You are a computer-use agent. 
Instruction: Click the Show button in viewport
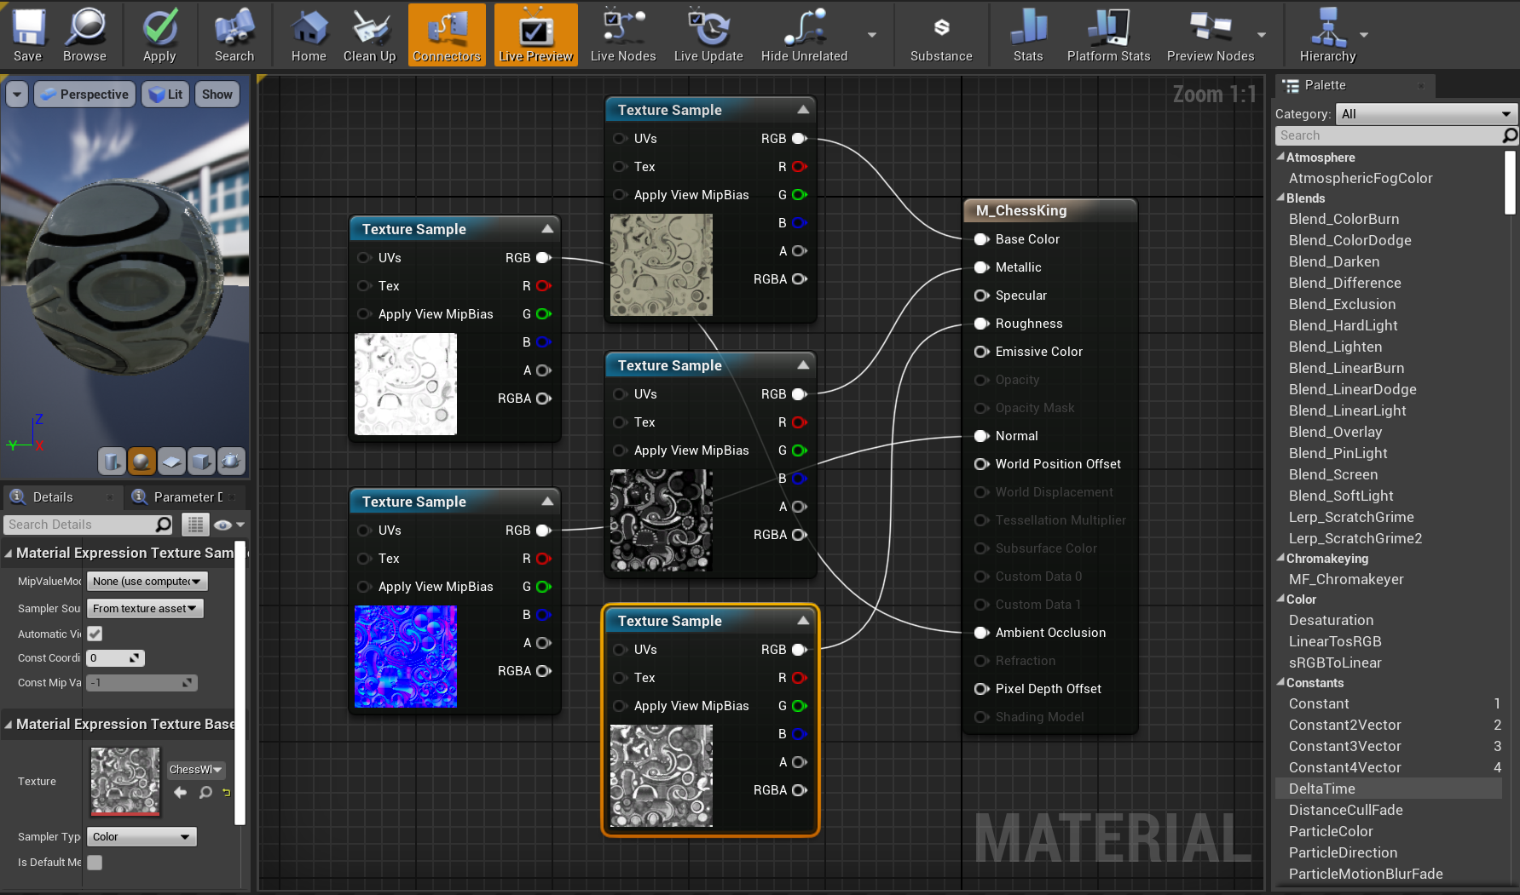pos(217,95)
